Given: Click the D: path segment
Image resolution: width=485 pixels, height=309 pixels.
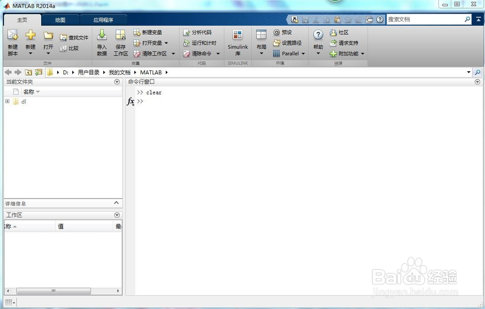Looking at the screenshot, I should (x=65, y=72).
